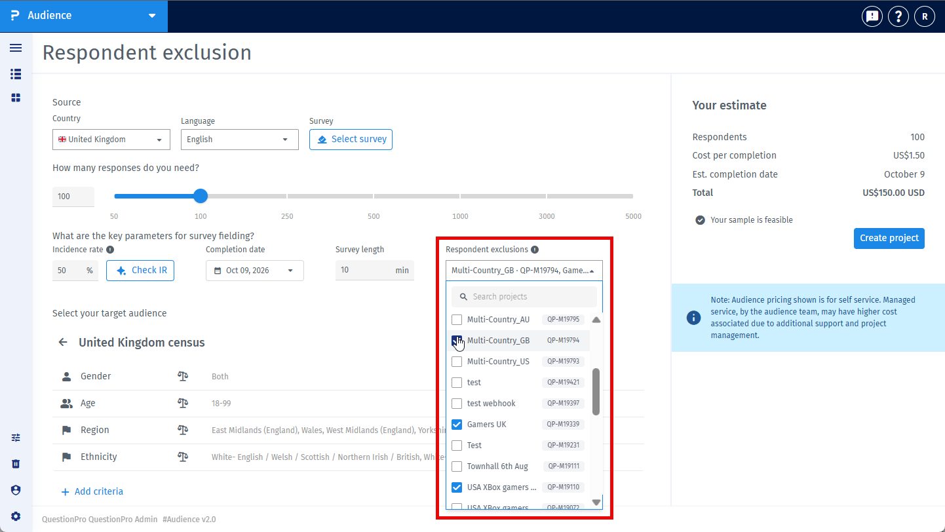Open the dashboard grid sidebar icon
The height and width of the screenshot is (532, 945).
pos(16,98)
